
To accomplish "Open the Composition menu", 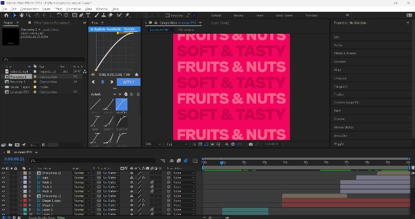I will (x=30, y=9).
